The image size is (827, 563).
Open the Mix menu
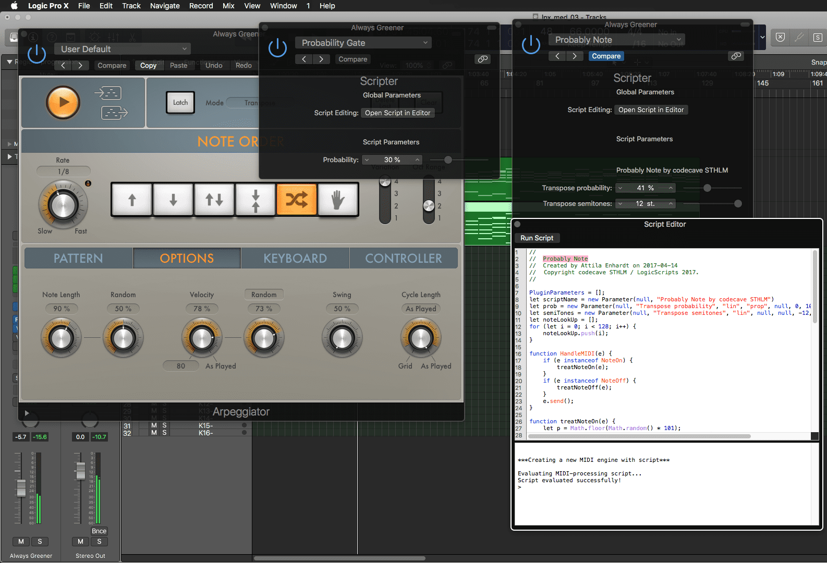tap(228, 6)
